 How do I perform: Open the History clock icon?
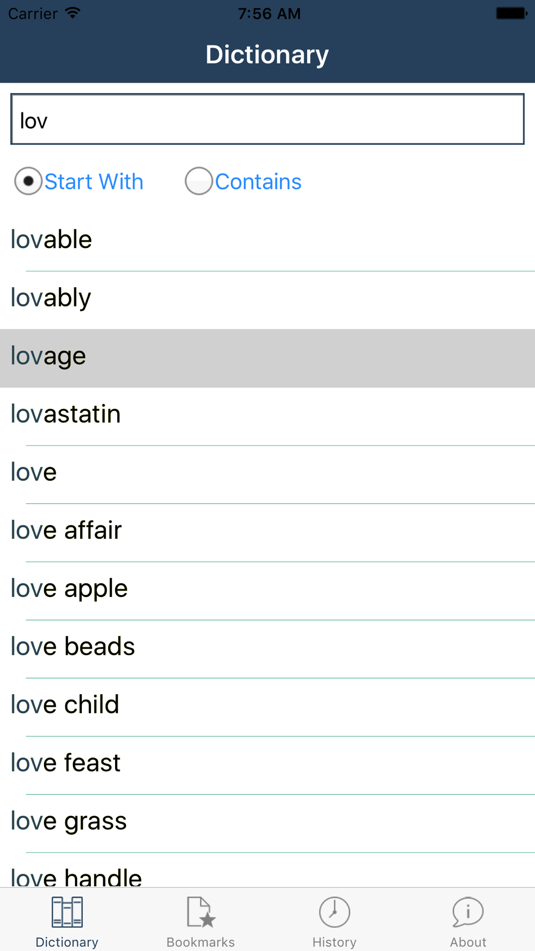pyautogui.click(x=334, y=912)
